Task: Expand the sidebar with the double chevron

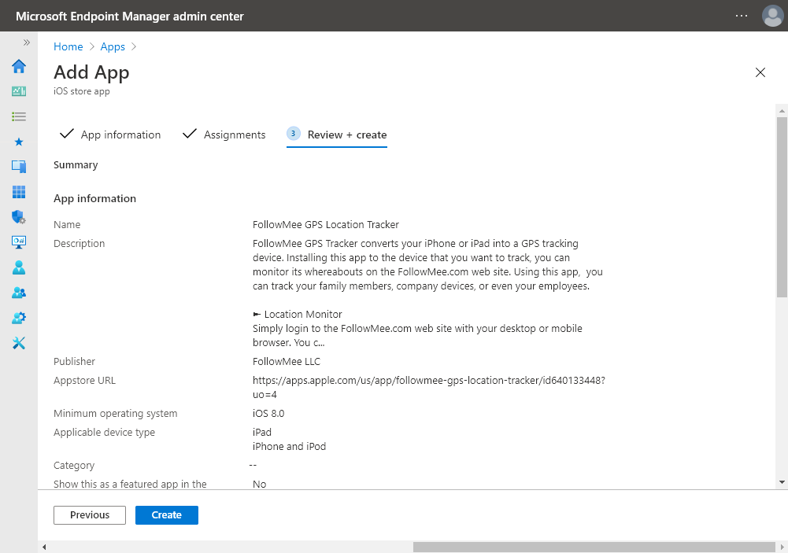Action: tap(27, 42)
